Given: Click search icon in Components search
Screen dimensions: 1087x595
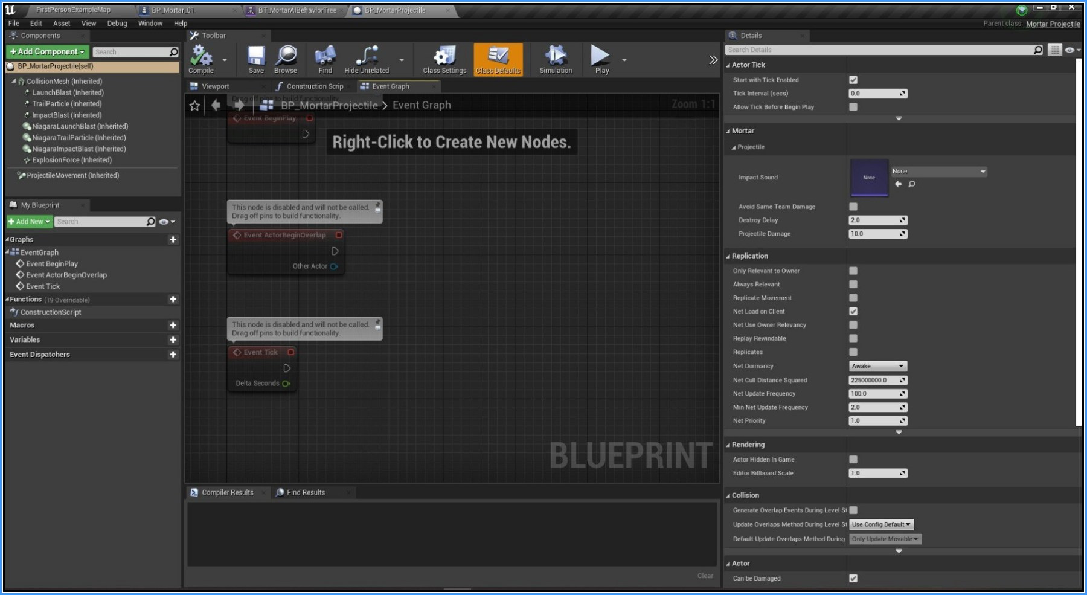Looking at the screenshot, I should [174, 52].
